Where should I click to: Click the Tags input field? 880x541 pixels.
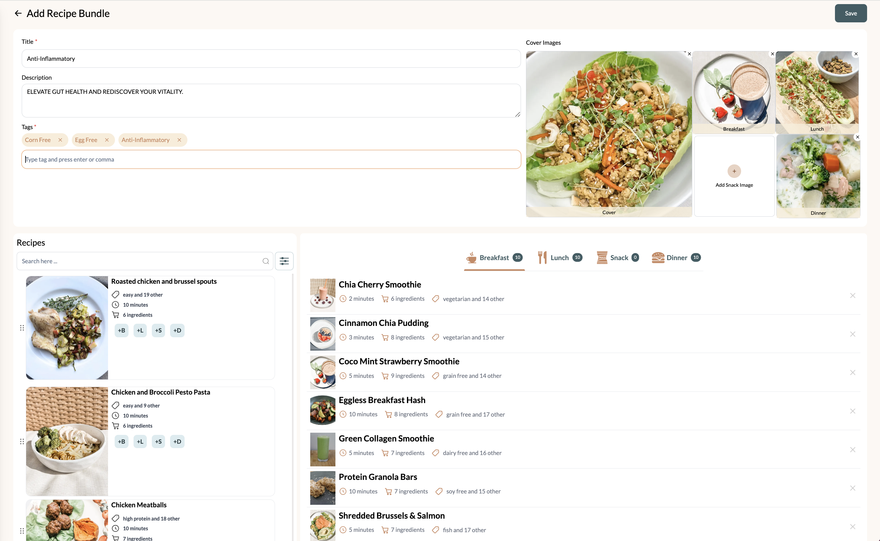coord(271,159)
